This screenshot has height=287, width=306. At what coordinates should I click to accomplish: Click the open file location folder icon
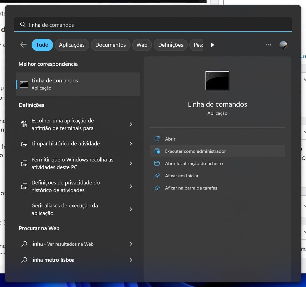157,163
